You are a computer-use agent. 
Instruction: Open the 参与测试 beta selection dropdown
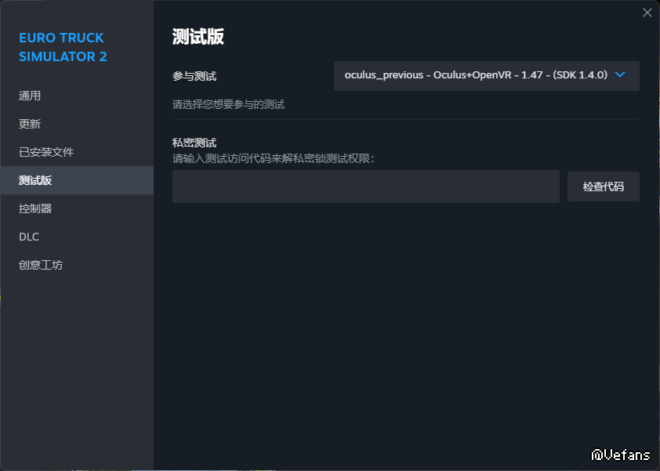click(x=486, y=76)
